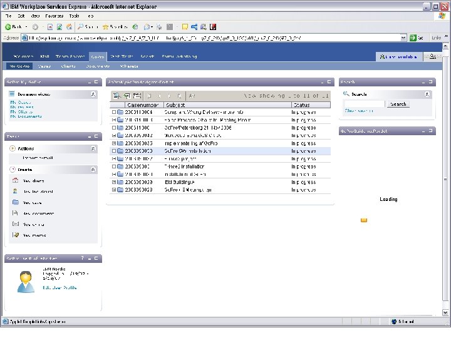Click the help question mark on profile portlet
The width and height of the screenshot is (451, 338).
coord(82,258)
